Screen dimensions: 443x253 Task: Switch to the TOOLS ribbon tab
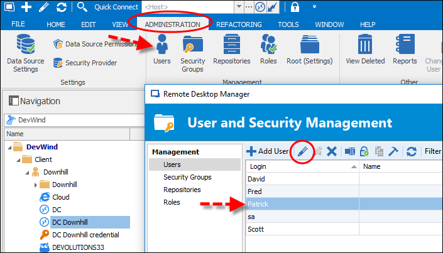(x=288, y=24)
